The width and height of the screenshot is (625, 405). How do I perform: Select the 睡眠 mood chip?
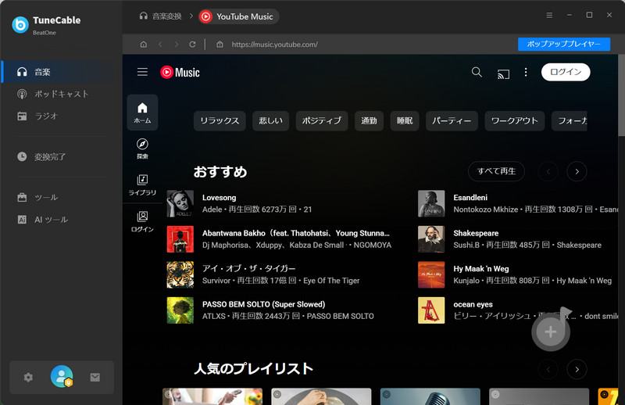pos(405,121)
